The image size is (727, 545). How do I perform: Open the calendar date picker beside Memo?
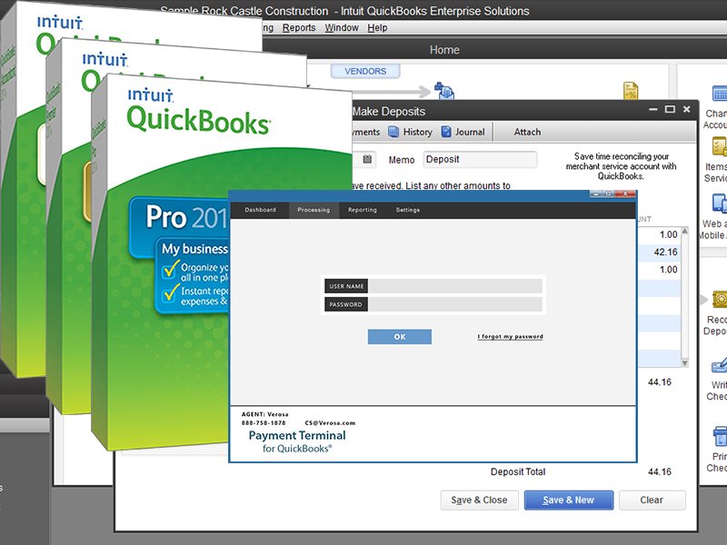[368, 159]
